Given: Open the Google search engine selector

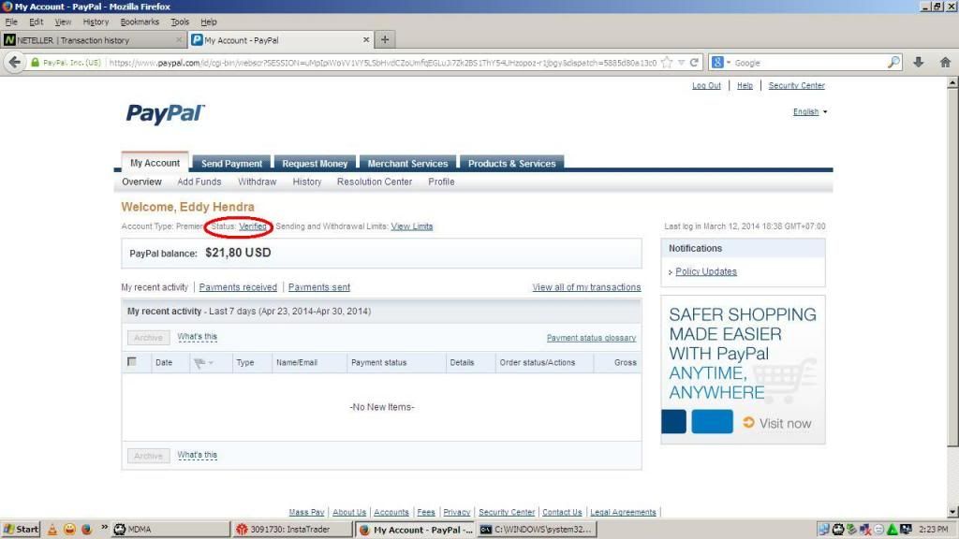Looking at the screenshot, I should (720, 63).
